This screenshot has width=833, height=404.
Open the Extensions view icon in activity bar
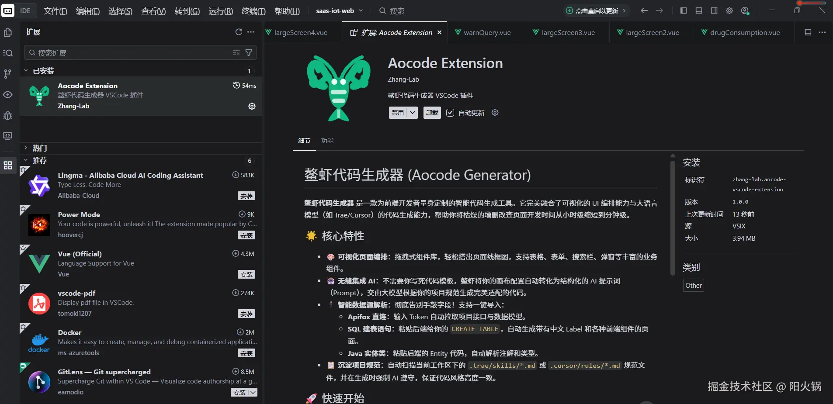click(8, 166)
